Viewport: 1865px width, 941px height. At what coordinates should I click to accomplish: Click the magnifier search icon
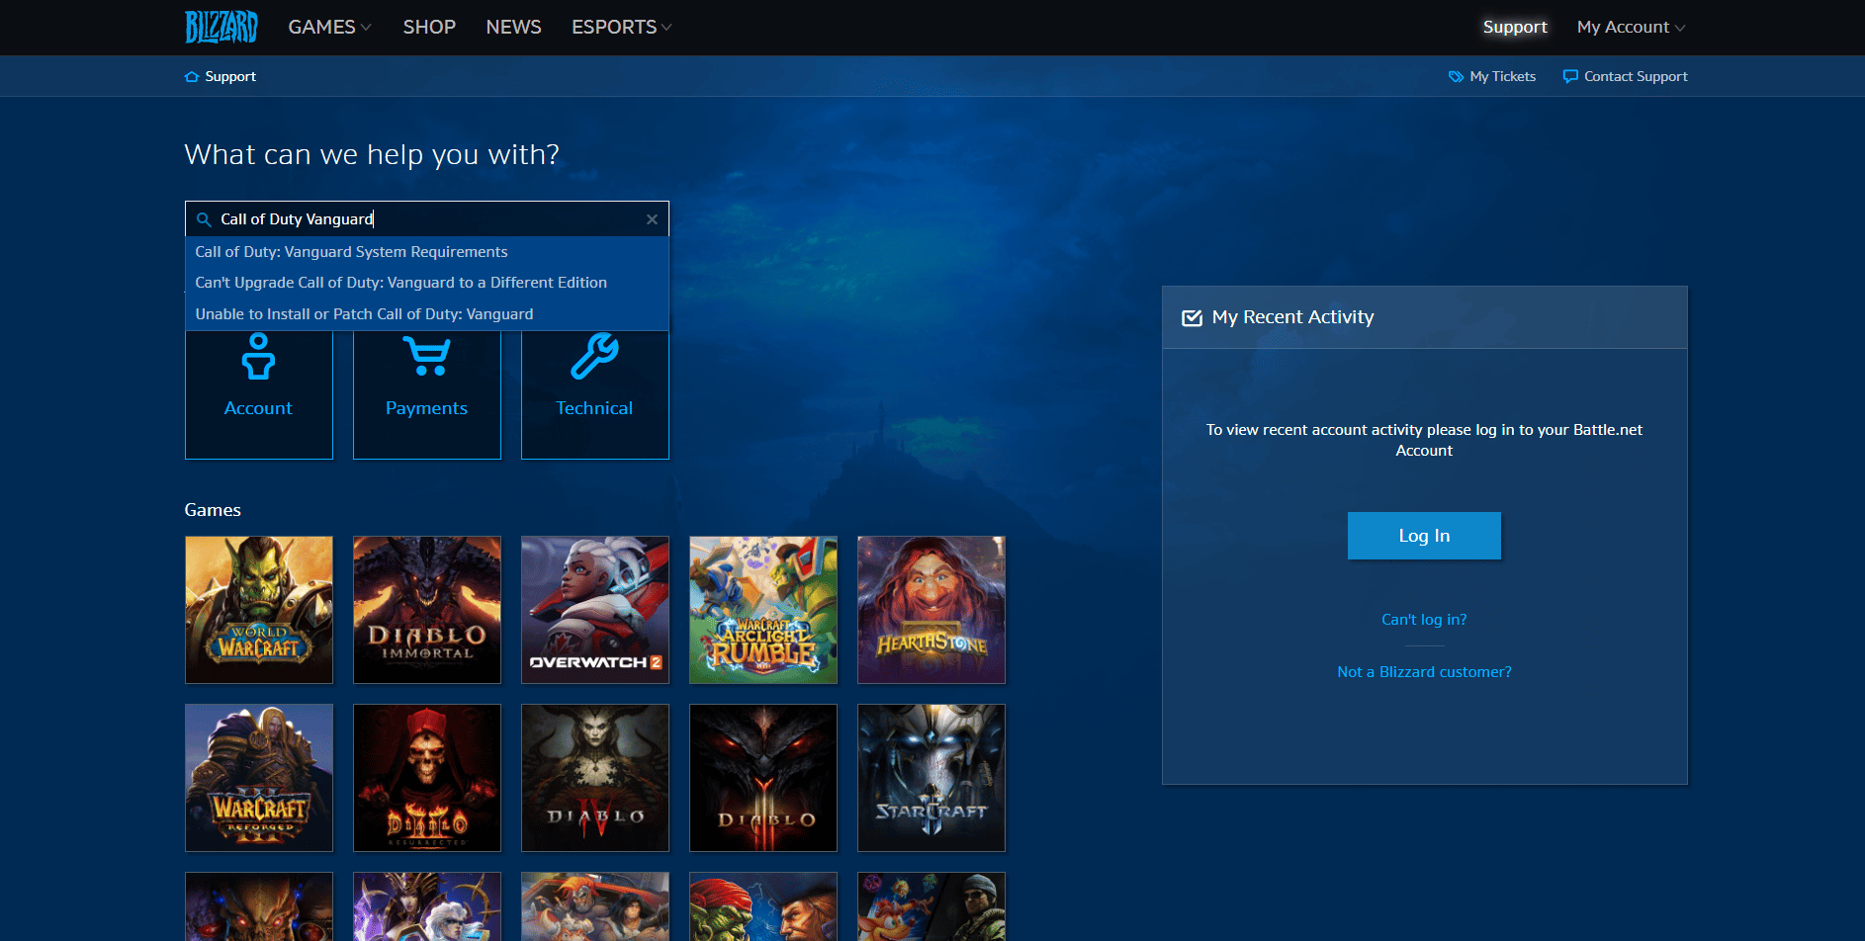[x=204, y=219]
